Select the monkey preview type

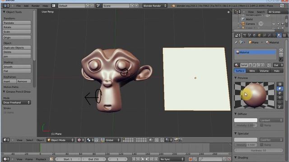(x=280, y=98)
